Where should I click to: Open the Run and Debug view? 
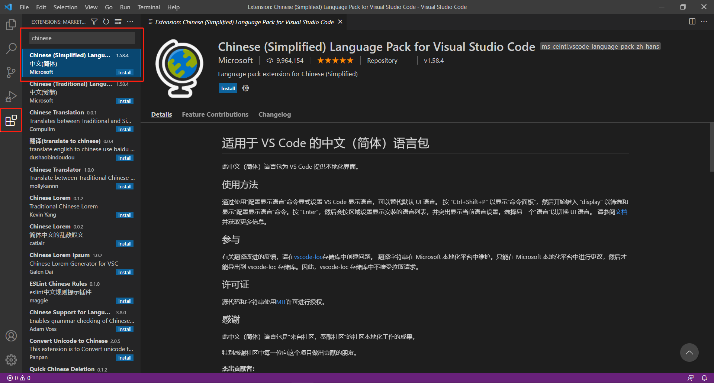[11, 96]
